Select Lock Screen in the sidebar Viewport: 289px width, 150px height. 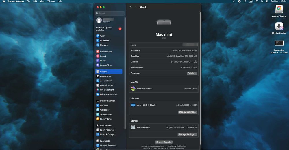(x=109, y=125)
